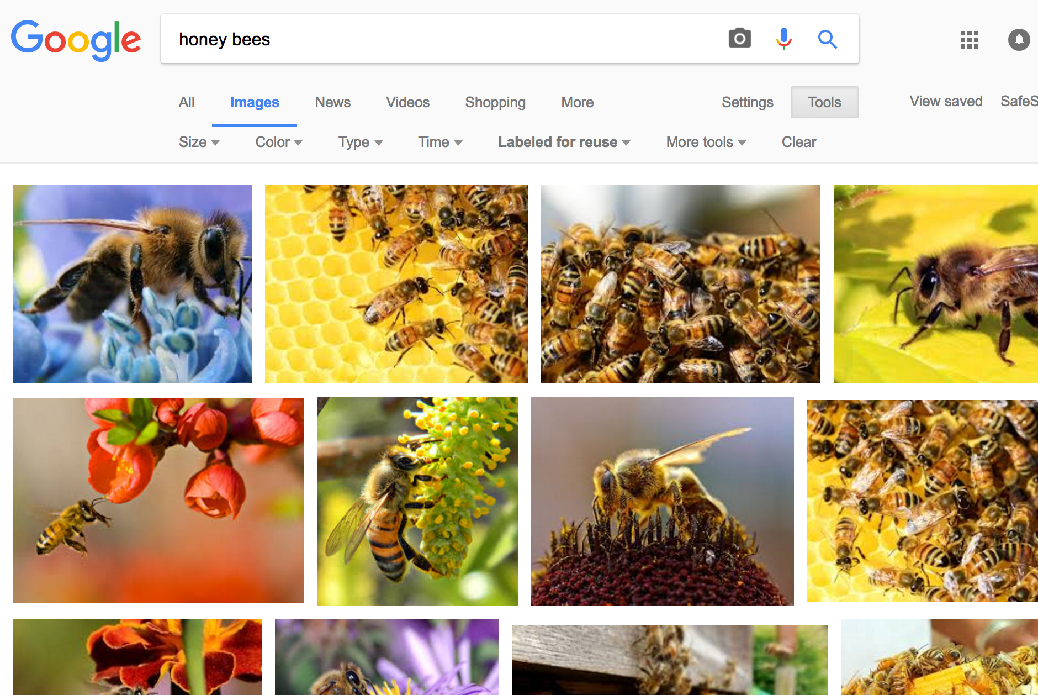Go to the Shopping tab
This screenshot has height=695, width=1038.
click(x=495, y=102)
